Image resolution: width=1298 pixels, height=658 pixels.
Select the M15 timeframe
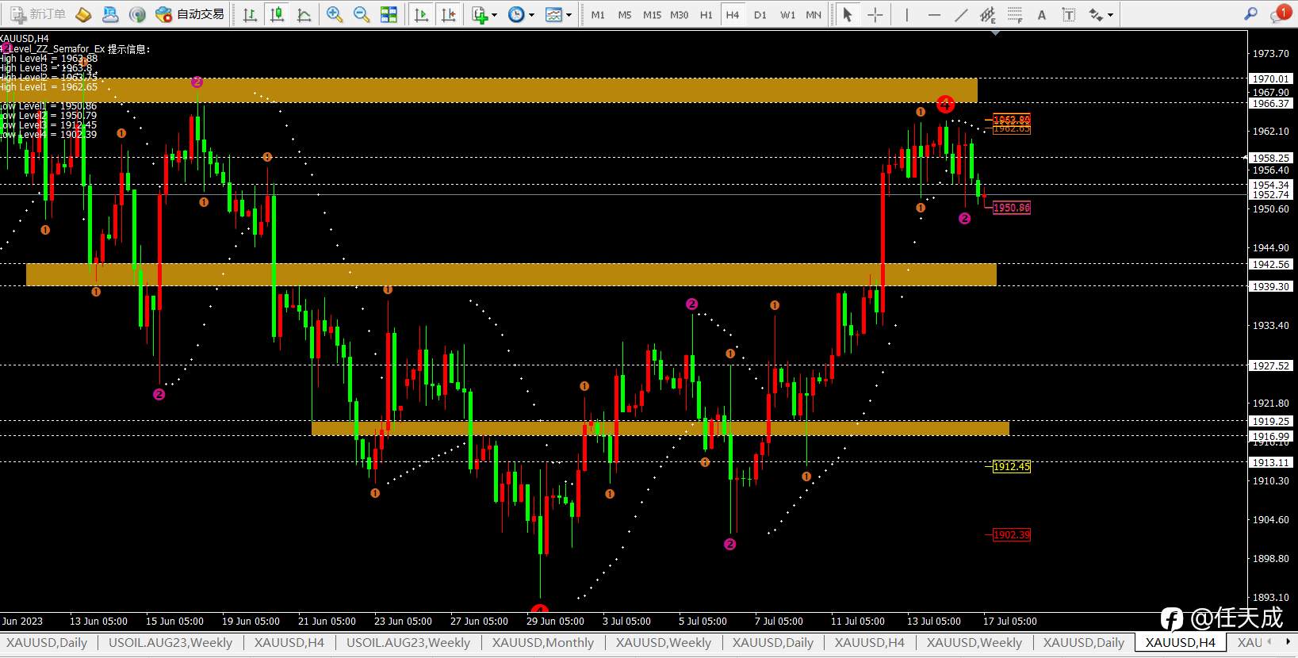click(x=652, y=15)
